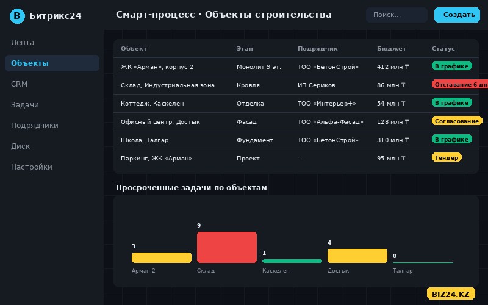Click the Талгар axis label
Screen dimensions: 488x305
403,271
